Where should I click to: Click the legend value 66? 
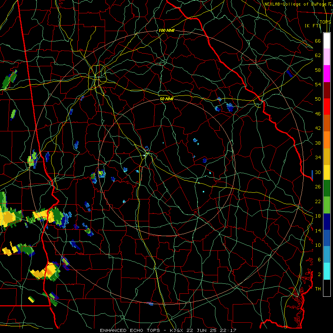coord(318,41)
